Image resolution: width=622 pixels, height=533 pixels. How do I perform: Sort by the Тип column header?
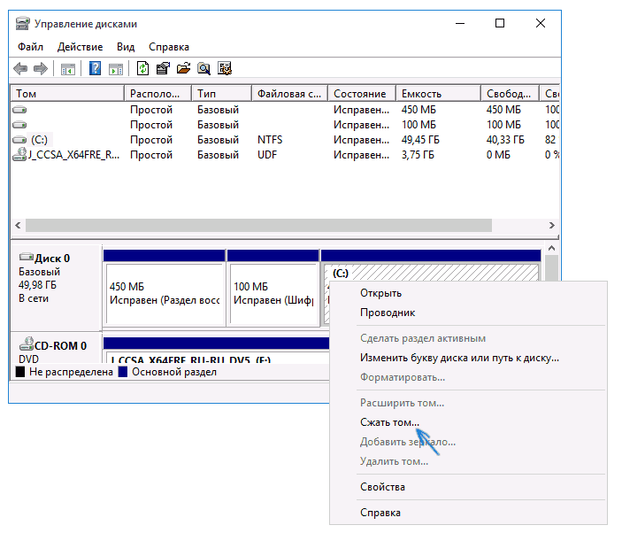pos(222,94)
